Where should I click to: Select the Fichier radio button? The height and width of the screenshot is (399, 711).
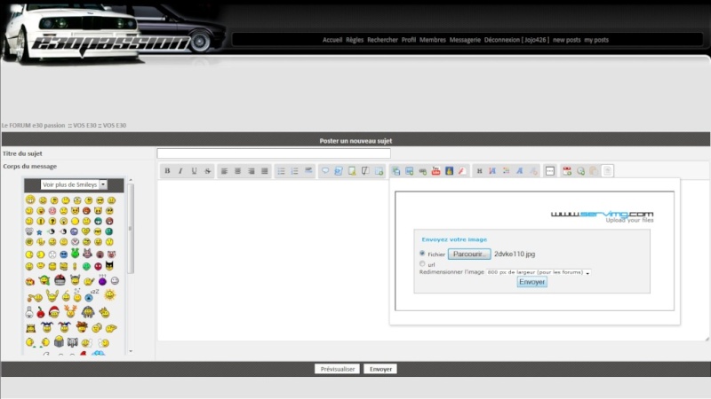tap(422, 254)
